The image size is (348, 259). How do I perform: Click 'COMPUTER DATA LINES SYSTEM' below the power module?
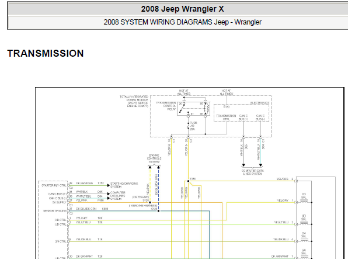253,172
